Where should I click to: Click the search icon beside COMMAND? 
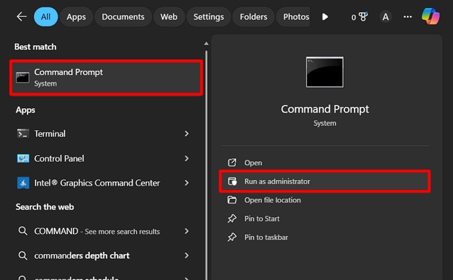[23, 231]
